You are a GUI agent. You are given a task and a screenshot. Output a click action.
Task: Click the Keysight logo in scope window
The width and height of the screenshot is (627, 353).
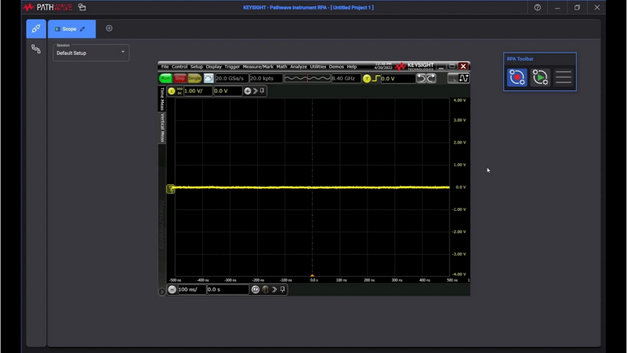415,66
